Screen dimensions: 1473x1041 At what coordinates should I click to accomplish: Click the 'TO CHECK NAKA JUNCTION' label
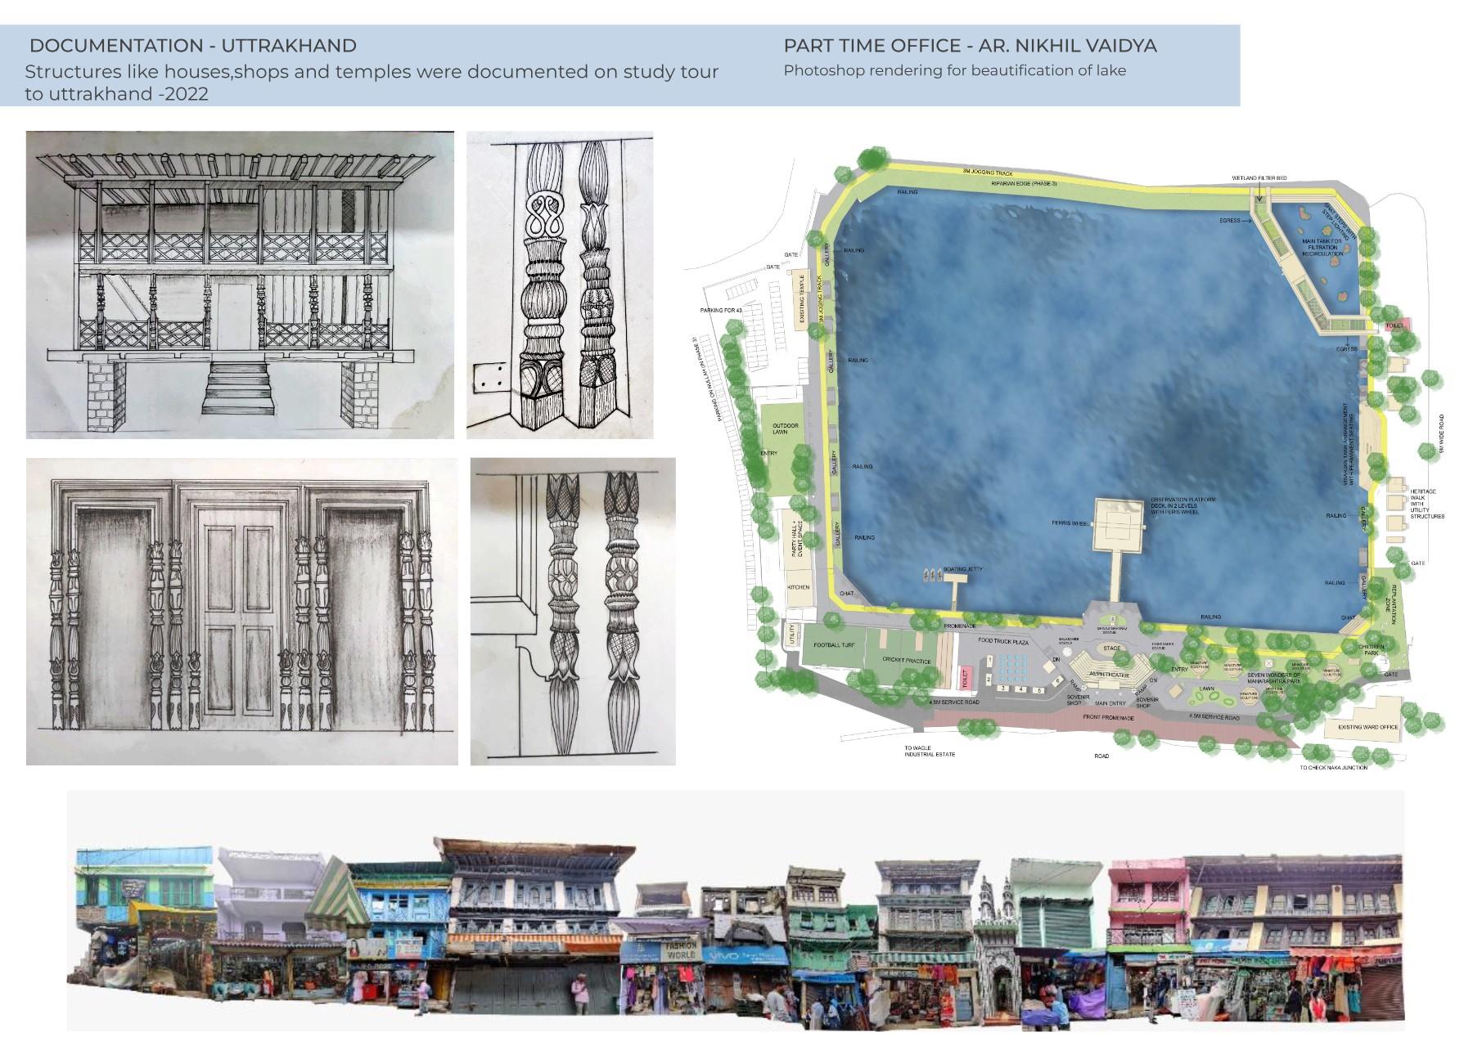(1333, 767)
